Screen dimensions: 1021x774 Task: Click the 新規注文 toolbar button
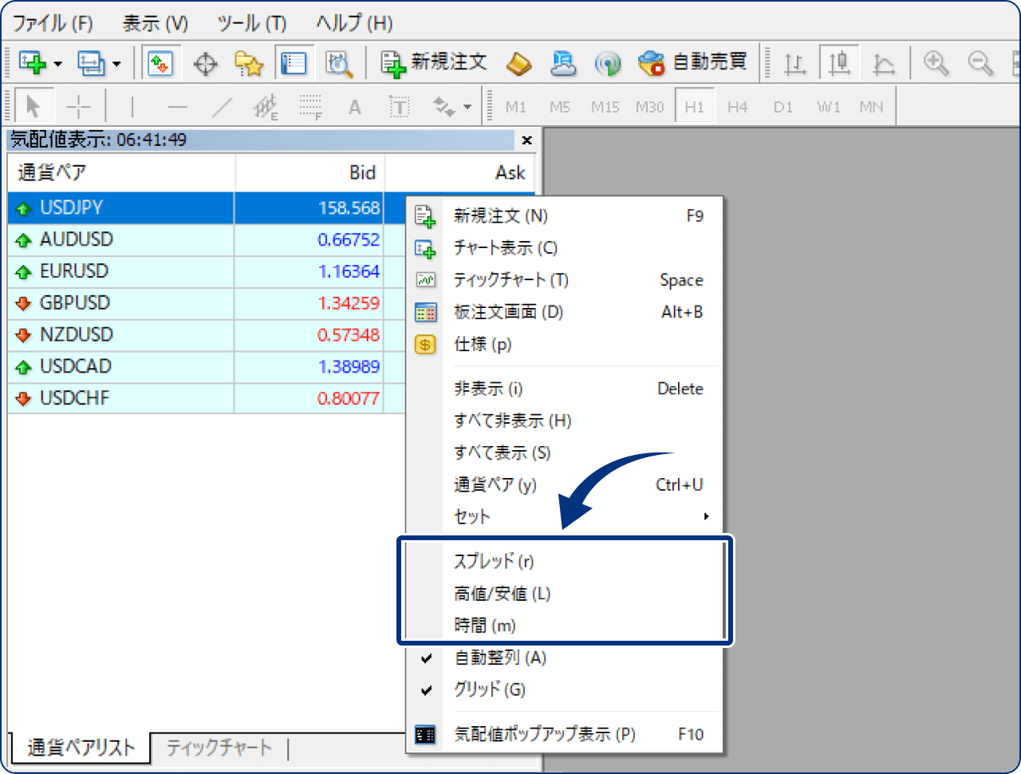(x=434, y=62)
